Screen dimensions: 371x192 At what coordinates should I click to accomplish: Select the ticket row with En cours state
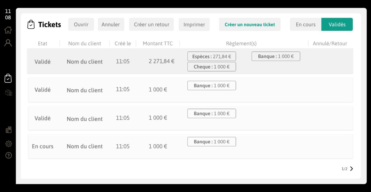coord(191,146)
